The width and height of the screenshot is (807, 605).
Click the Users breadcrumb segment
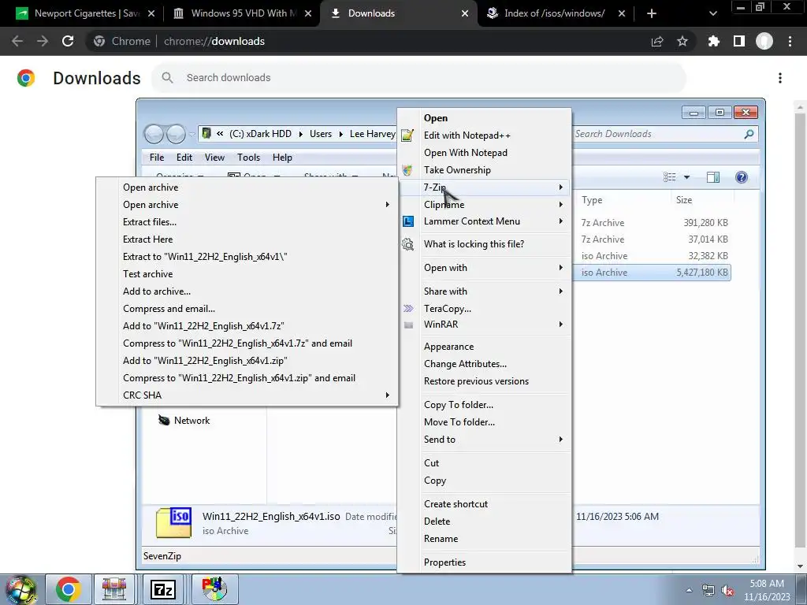(x=321, y=134)
